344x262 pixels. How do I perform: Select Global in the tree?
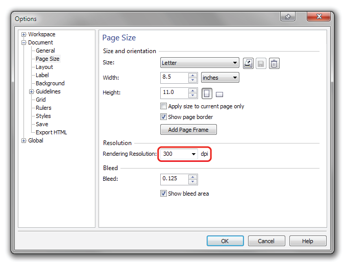coord(36,140)
